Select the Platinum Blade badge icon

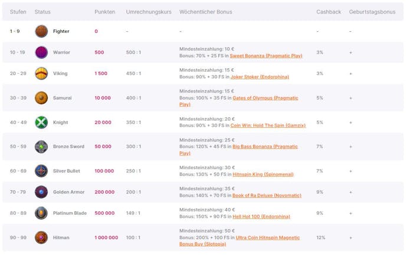(x=41, y=213)
